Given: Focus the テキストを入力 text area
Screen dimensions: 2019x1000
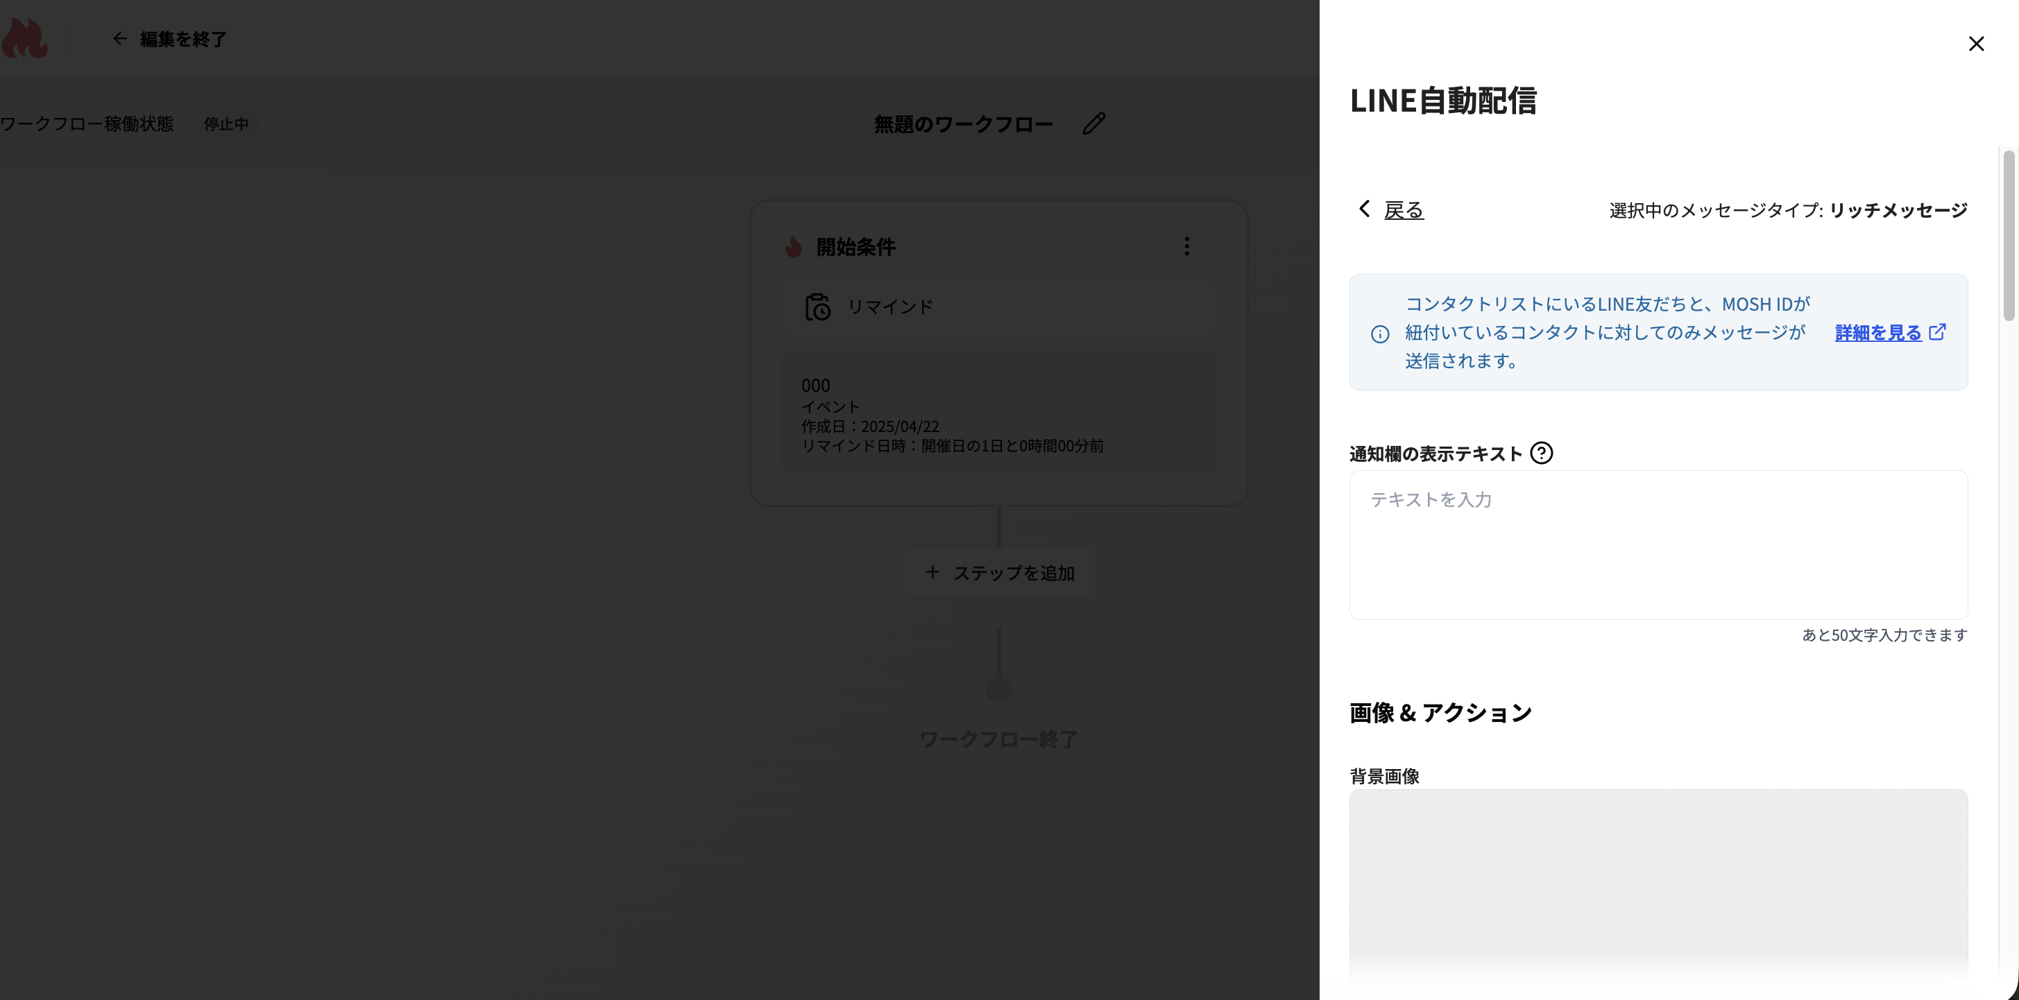Looking at the screenshot, I should (1658, 544).
